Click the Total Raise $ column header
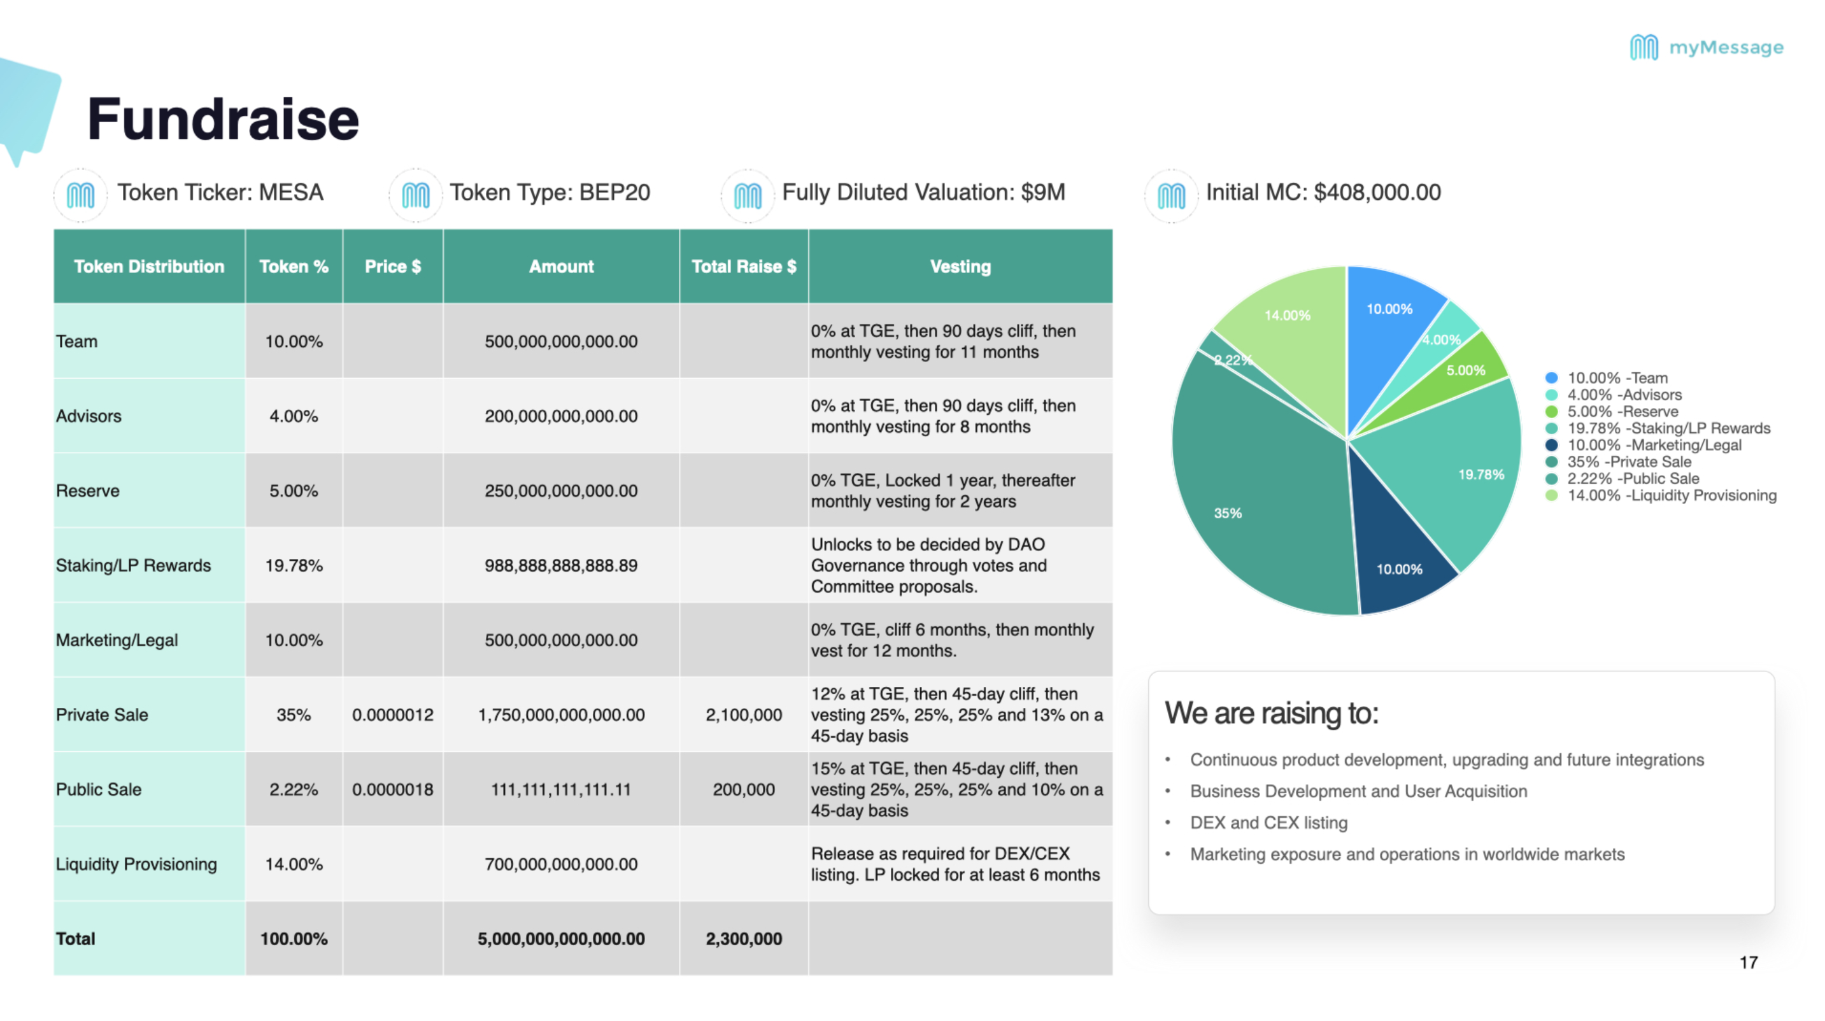 click(x=743, y=266)
